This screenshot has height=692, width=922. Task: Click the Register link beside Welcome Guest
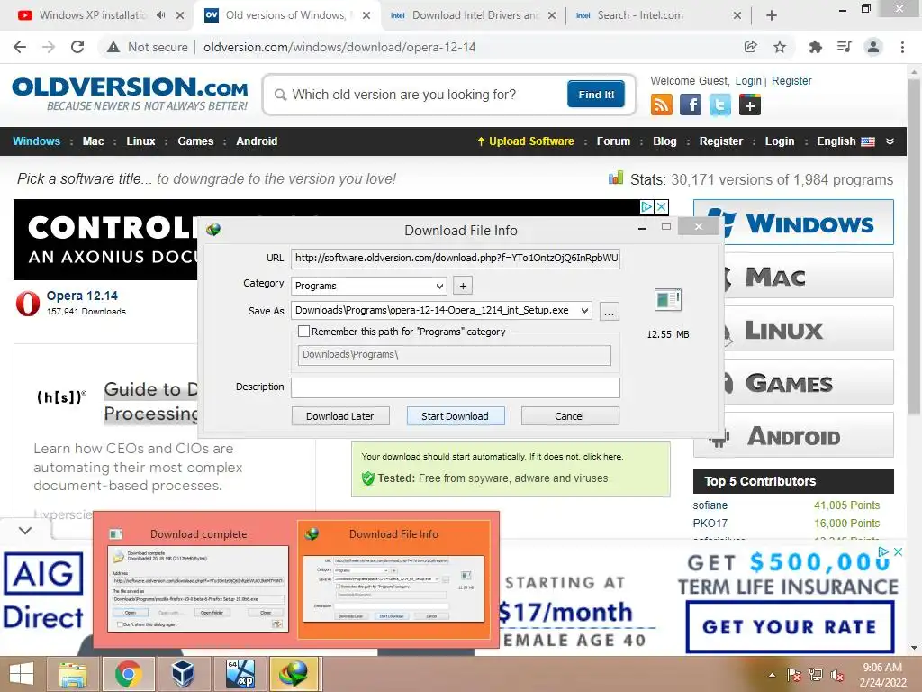tap(791, 80)
